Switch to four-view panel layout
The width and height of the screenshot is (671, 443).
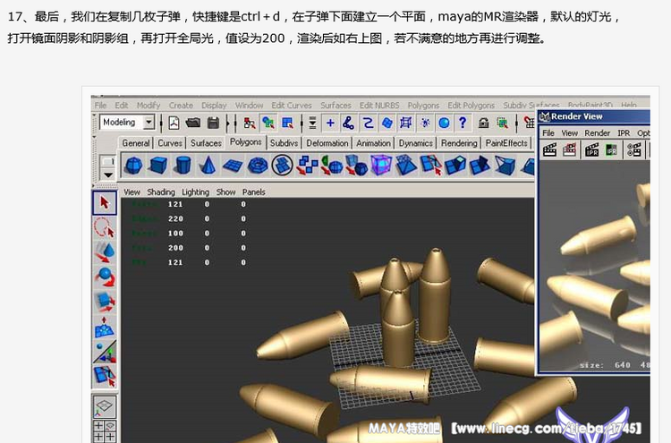(105, 431)
